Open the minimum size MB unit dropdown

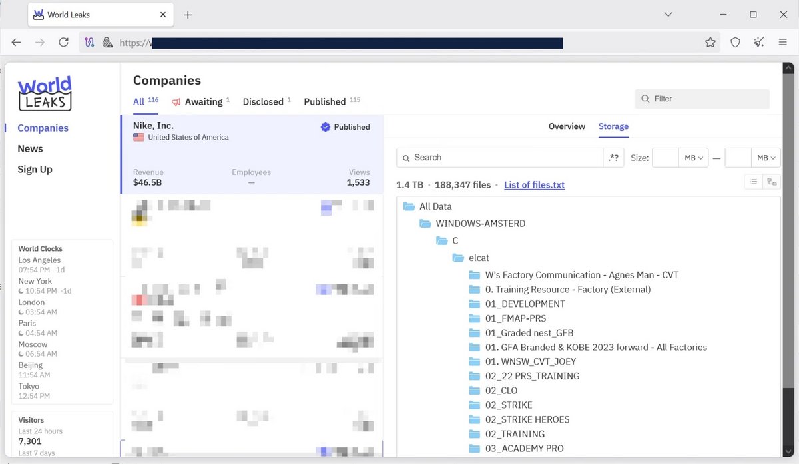[694, 158]
